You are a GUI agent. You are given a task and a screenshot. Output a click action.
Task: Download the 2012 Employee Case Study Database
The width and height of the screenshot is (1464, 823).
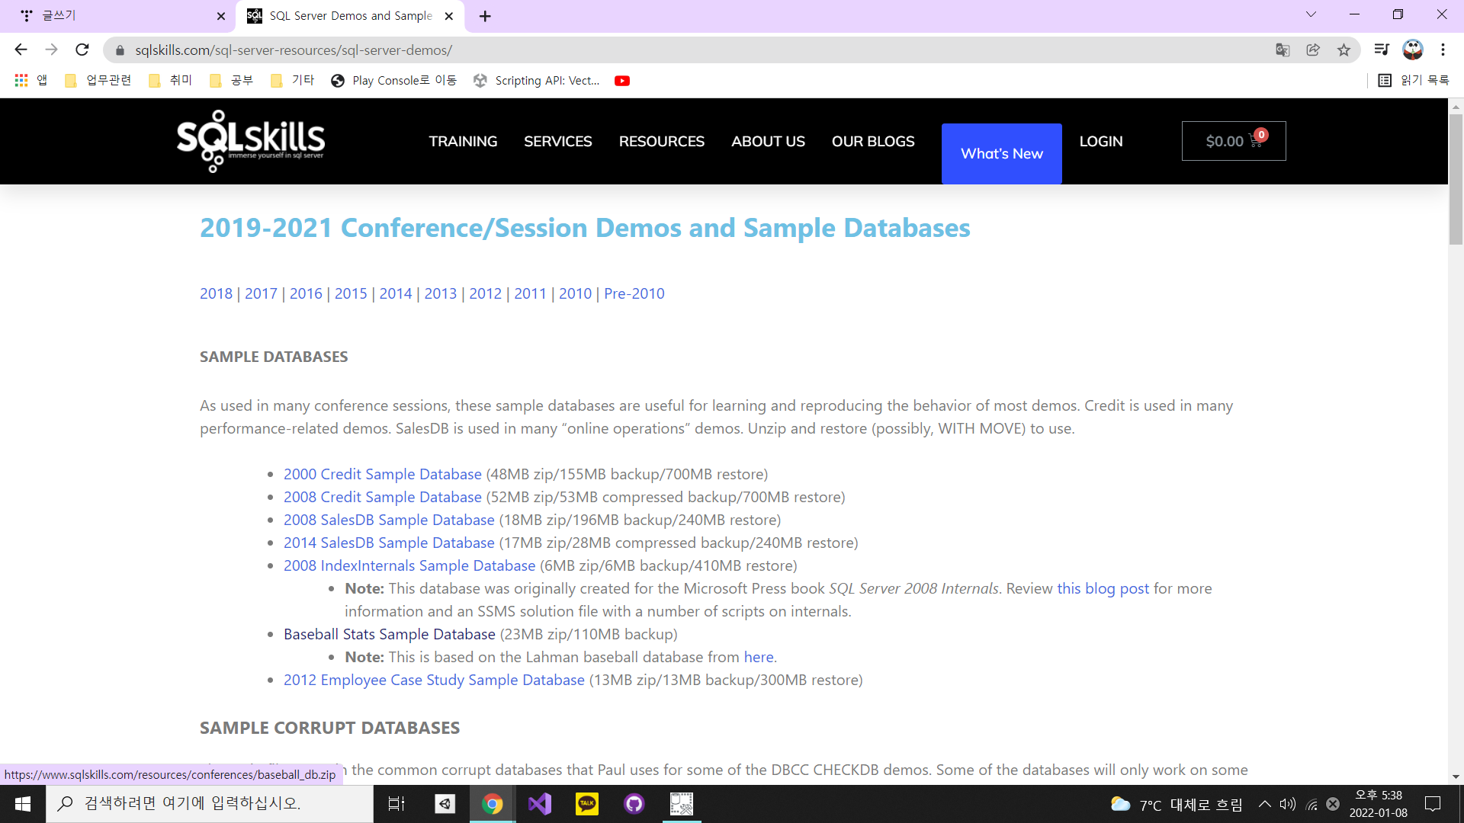pos(434,680)
